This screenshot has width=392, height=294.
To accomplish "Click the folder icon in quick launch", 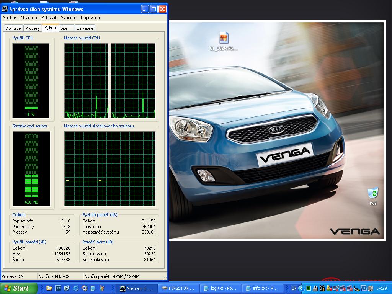I will click(x=49, y=288).
